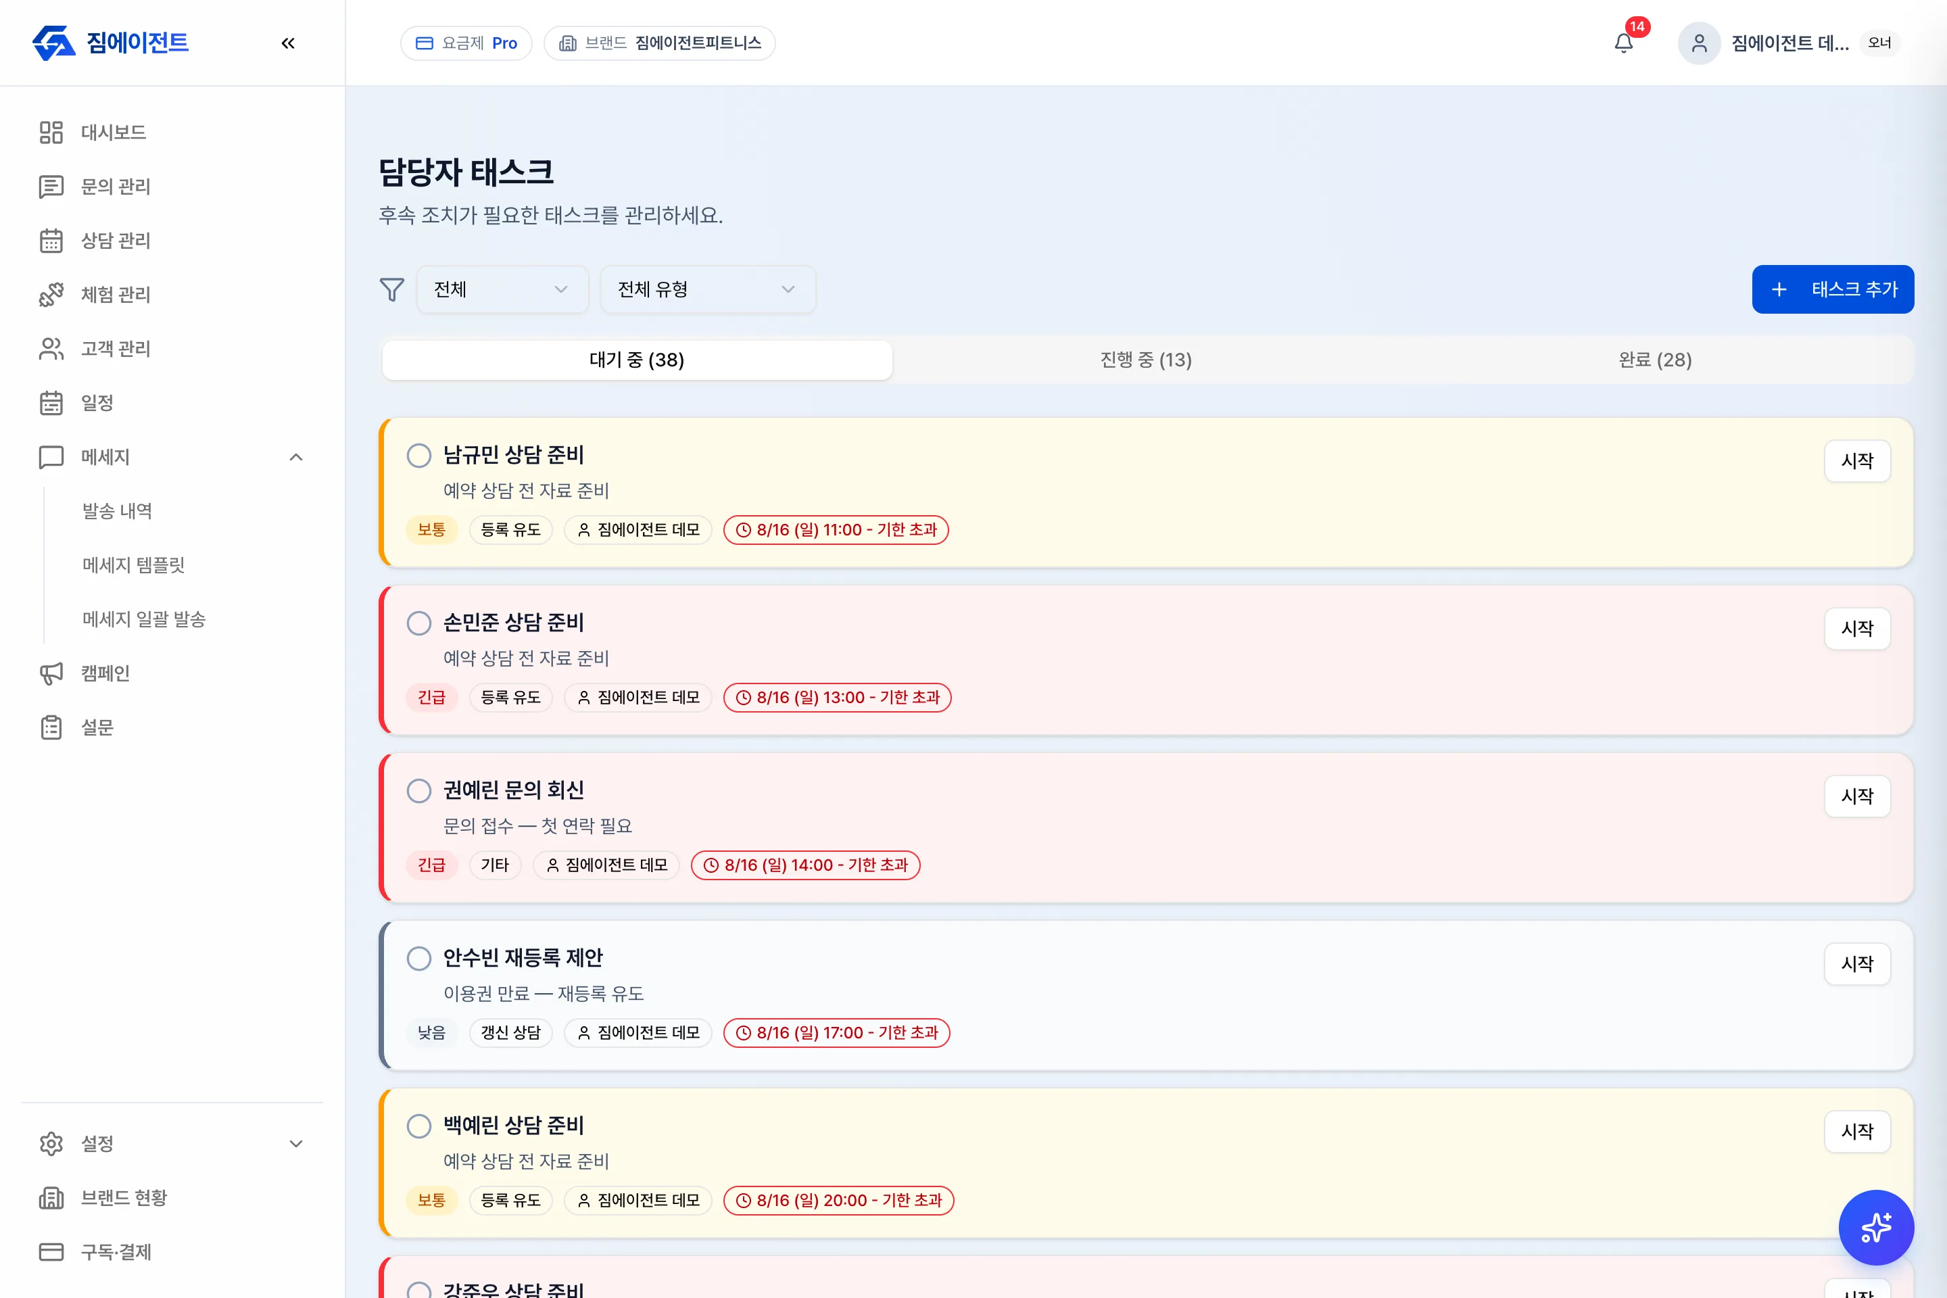1947x1298 pixels.
Task: Click 기타 tag on 권예린 문의 회신
Action: point(495,865)
